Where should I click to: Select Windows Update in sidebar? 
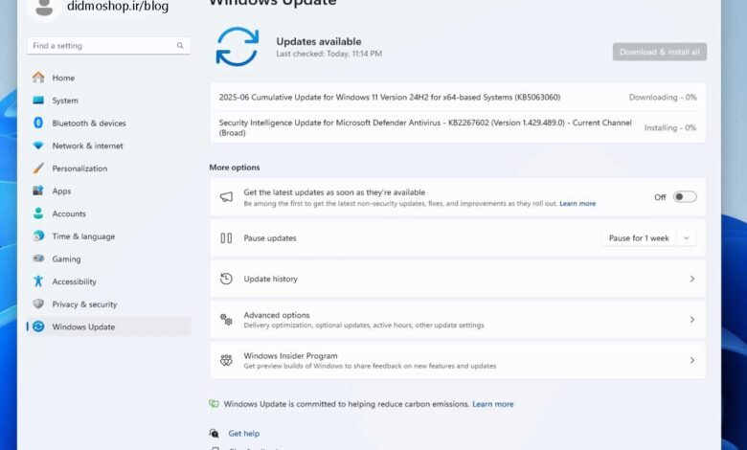pos(108,326)
